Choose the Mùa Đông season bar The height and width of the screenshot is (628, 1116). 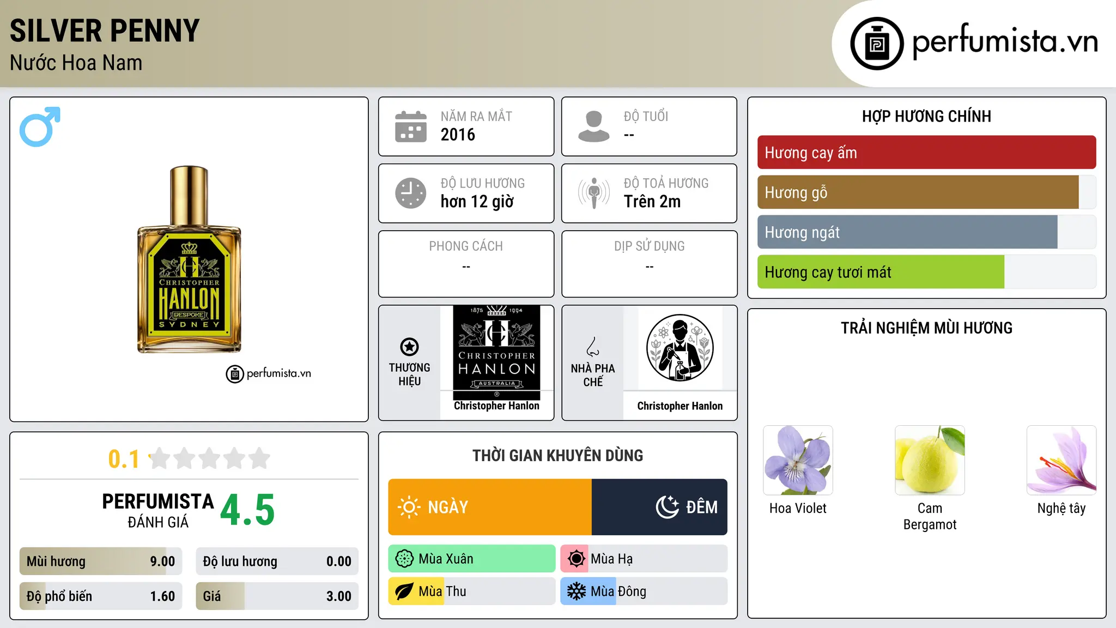(x=644, y=591)
